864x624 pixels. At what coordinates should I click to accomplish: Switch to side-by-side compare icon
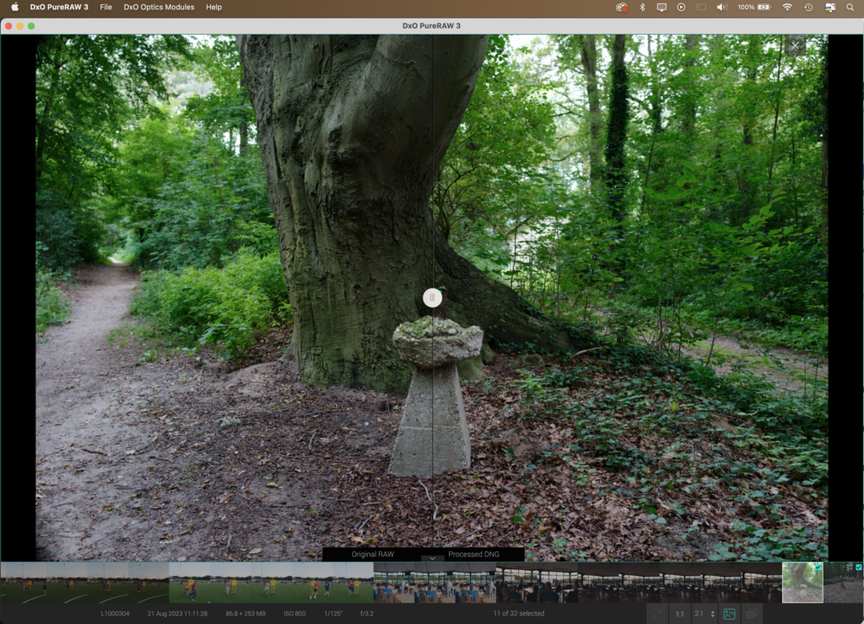pos(751,614)
